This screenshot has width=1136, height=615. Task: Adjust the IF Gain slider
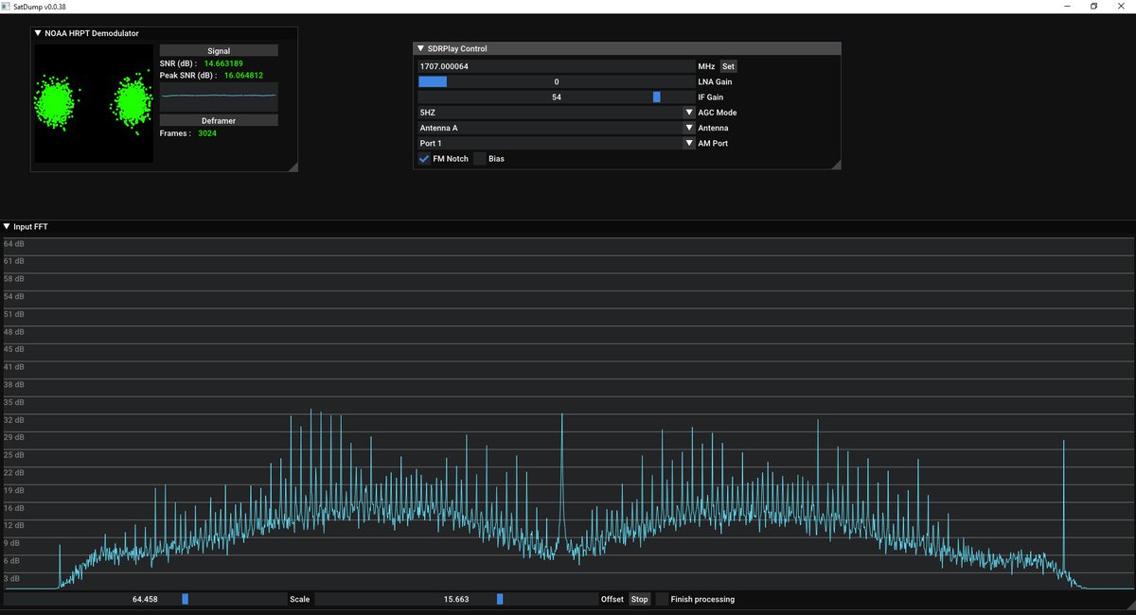556,97
